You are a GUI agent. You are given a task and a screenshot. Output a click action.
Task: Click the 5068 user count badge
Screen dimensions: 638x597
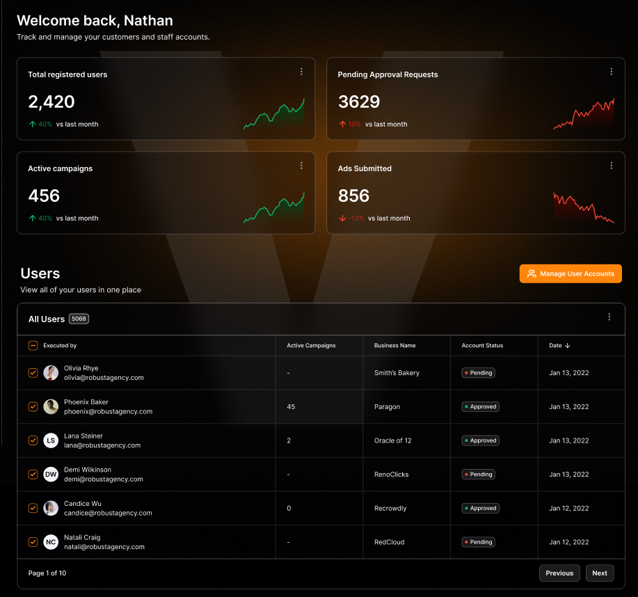tap(79, 319)
